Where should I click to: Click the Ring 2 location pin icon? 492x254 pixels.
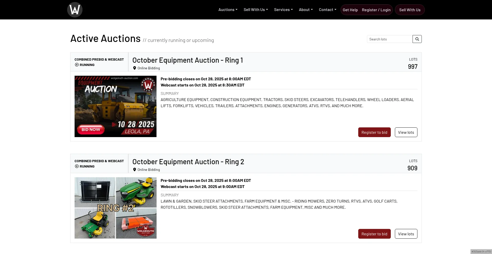pyautogui.click(x=135, y=170)
